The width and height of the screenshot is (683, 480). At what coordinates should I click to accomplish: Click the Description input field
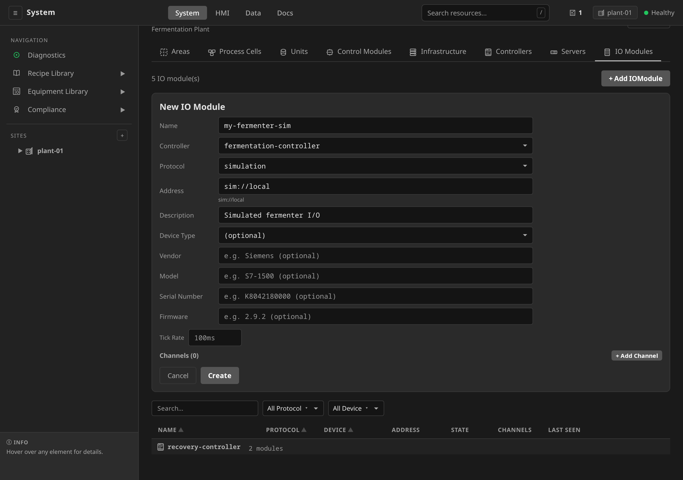click(x=375, y=215)
